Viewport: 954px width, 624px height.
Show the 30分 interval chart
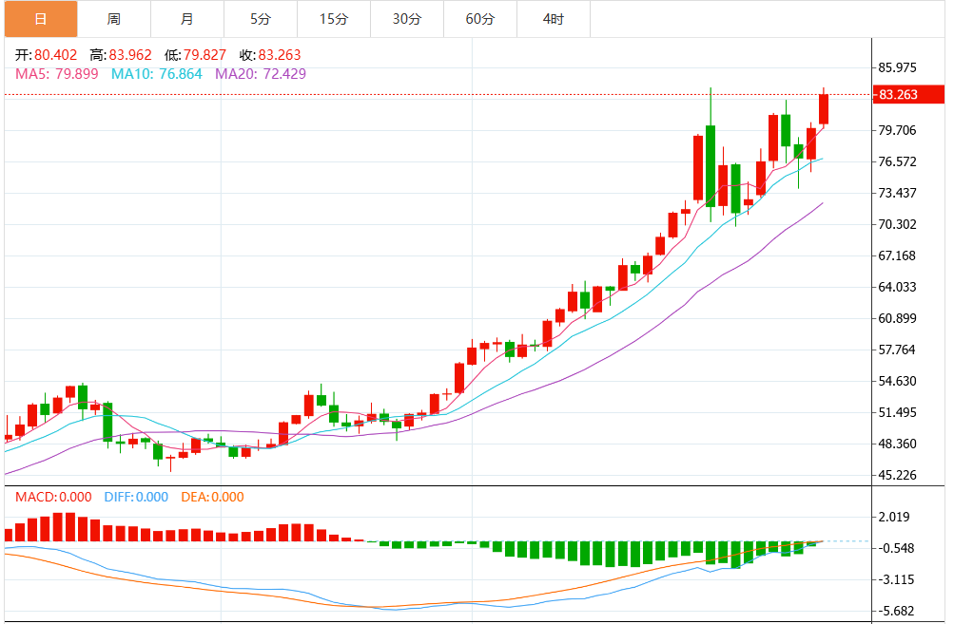point(407,19)
